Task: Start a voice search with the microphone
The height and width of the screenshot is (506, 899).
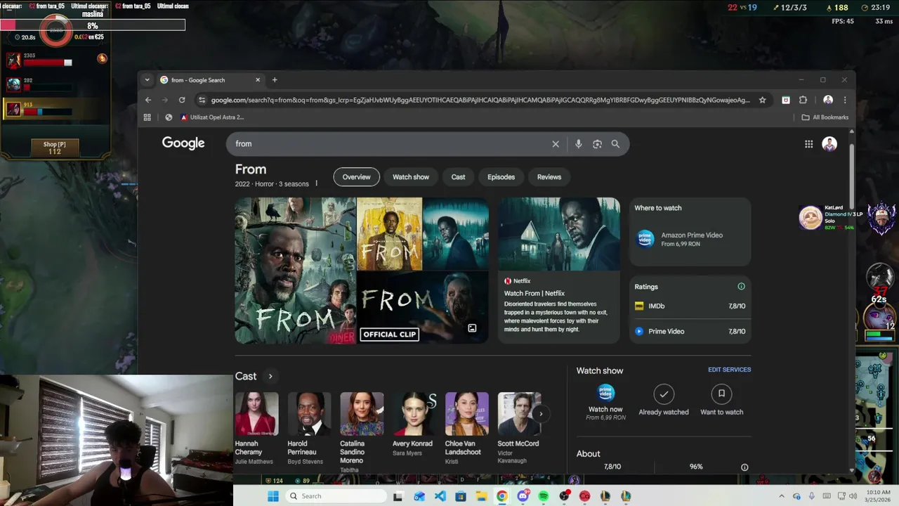Action: coord(578,144)
